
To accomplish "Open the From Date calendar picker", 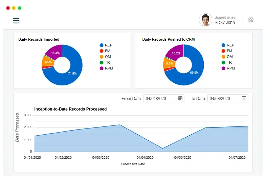I will click(x=180, y=98).
